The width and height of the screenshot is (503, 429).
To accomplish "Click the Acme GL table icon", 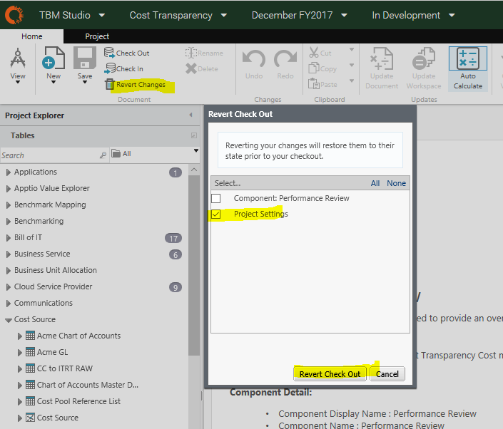I will [30, 352].
